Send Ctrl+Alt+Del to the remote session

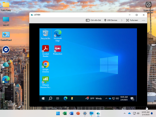click(93, 20)
